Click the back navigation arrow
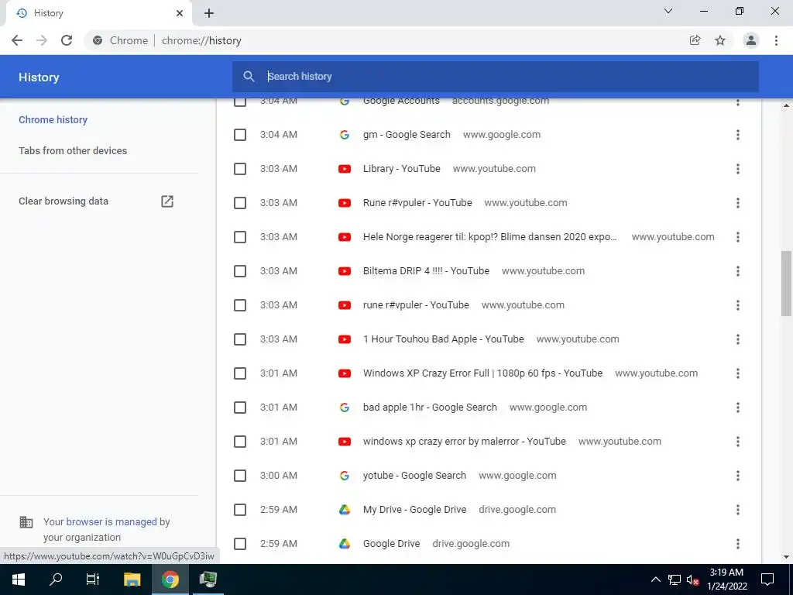Viewport: 793px width, 595px height. click(x=17, y=40)
